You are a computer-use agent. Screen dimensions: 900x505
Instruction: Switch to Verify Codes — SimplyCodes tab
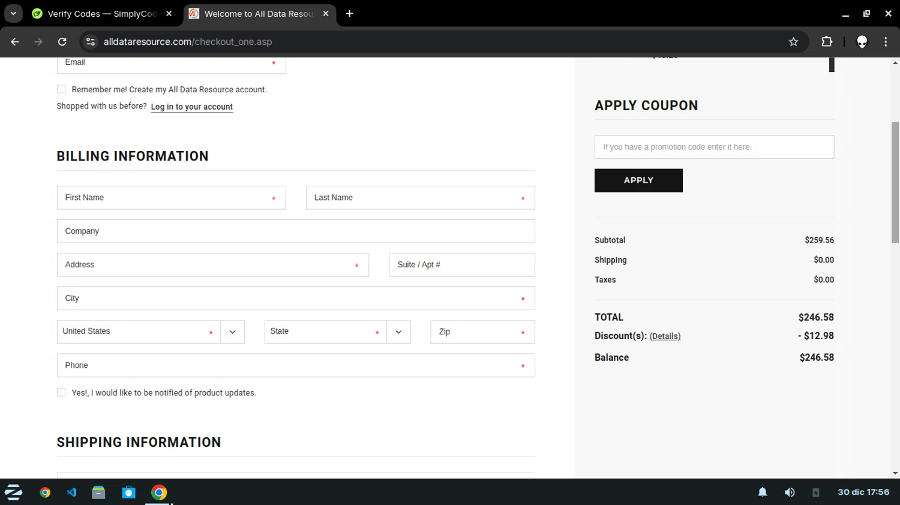(103, 13)
